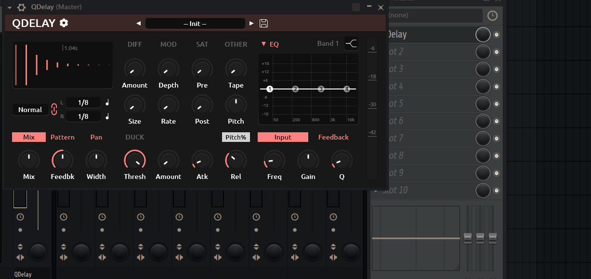Select EQ band node 1
The width and height of the screenshot is (591, 279).
(x=270, y=89)
